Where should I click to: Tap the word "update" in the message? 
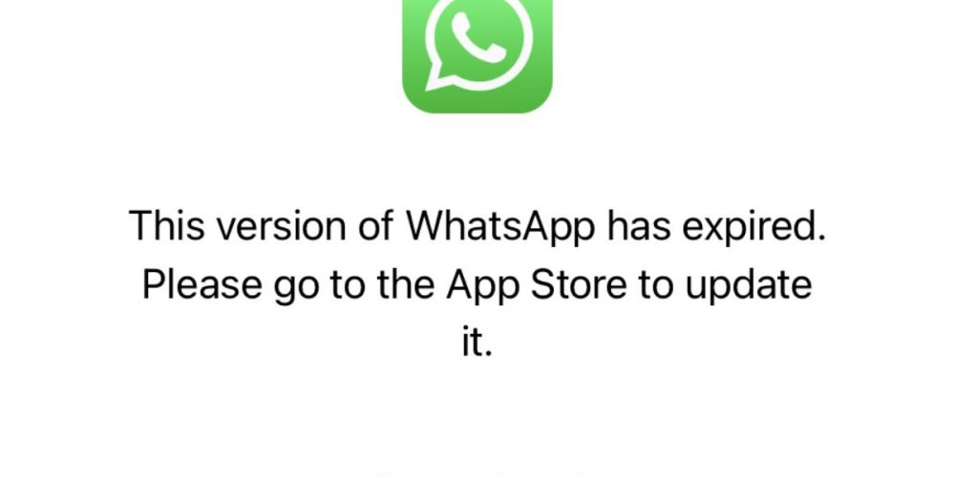tap(748, 285)
